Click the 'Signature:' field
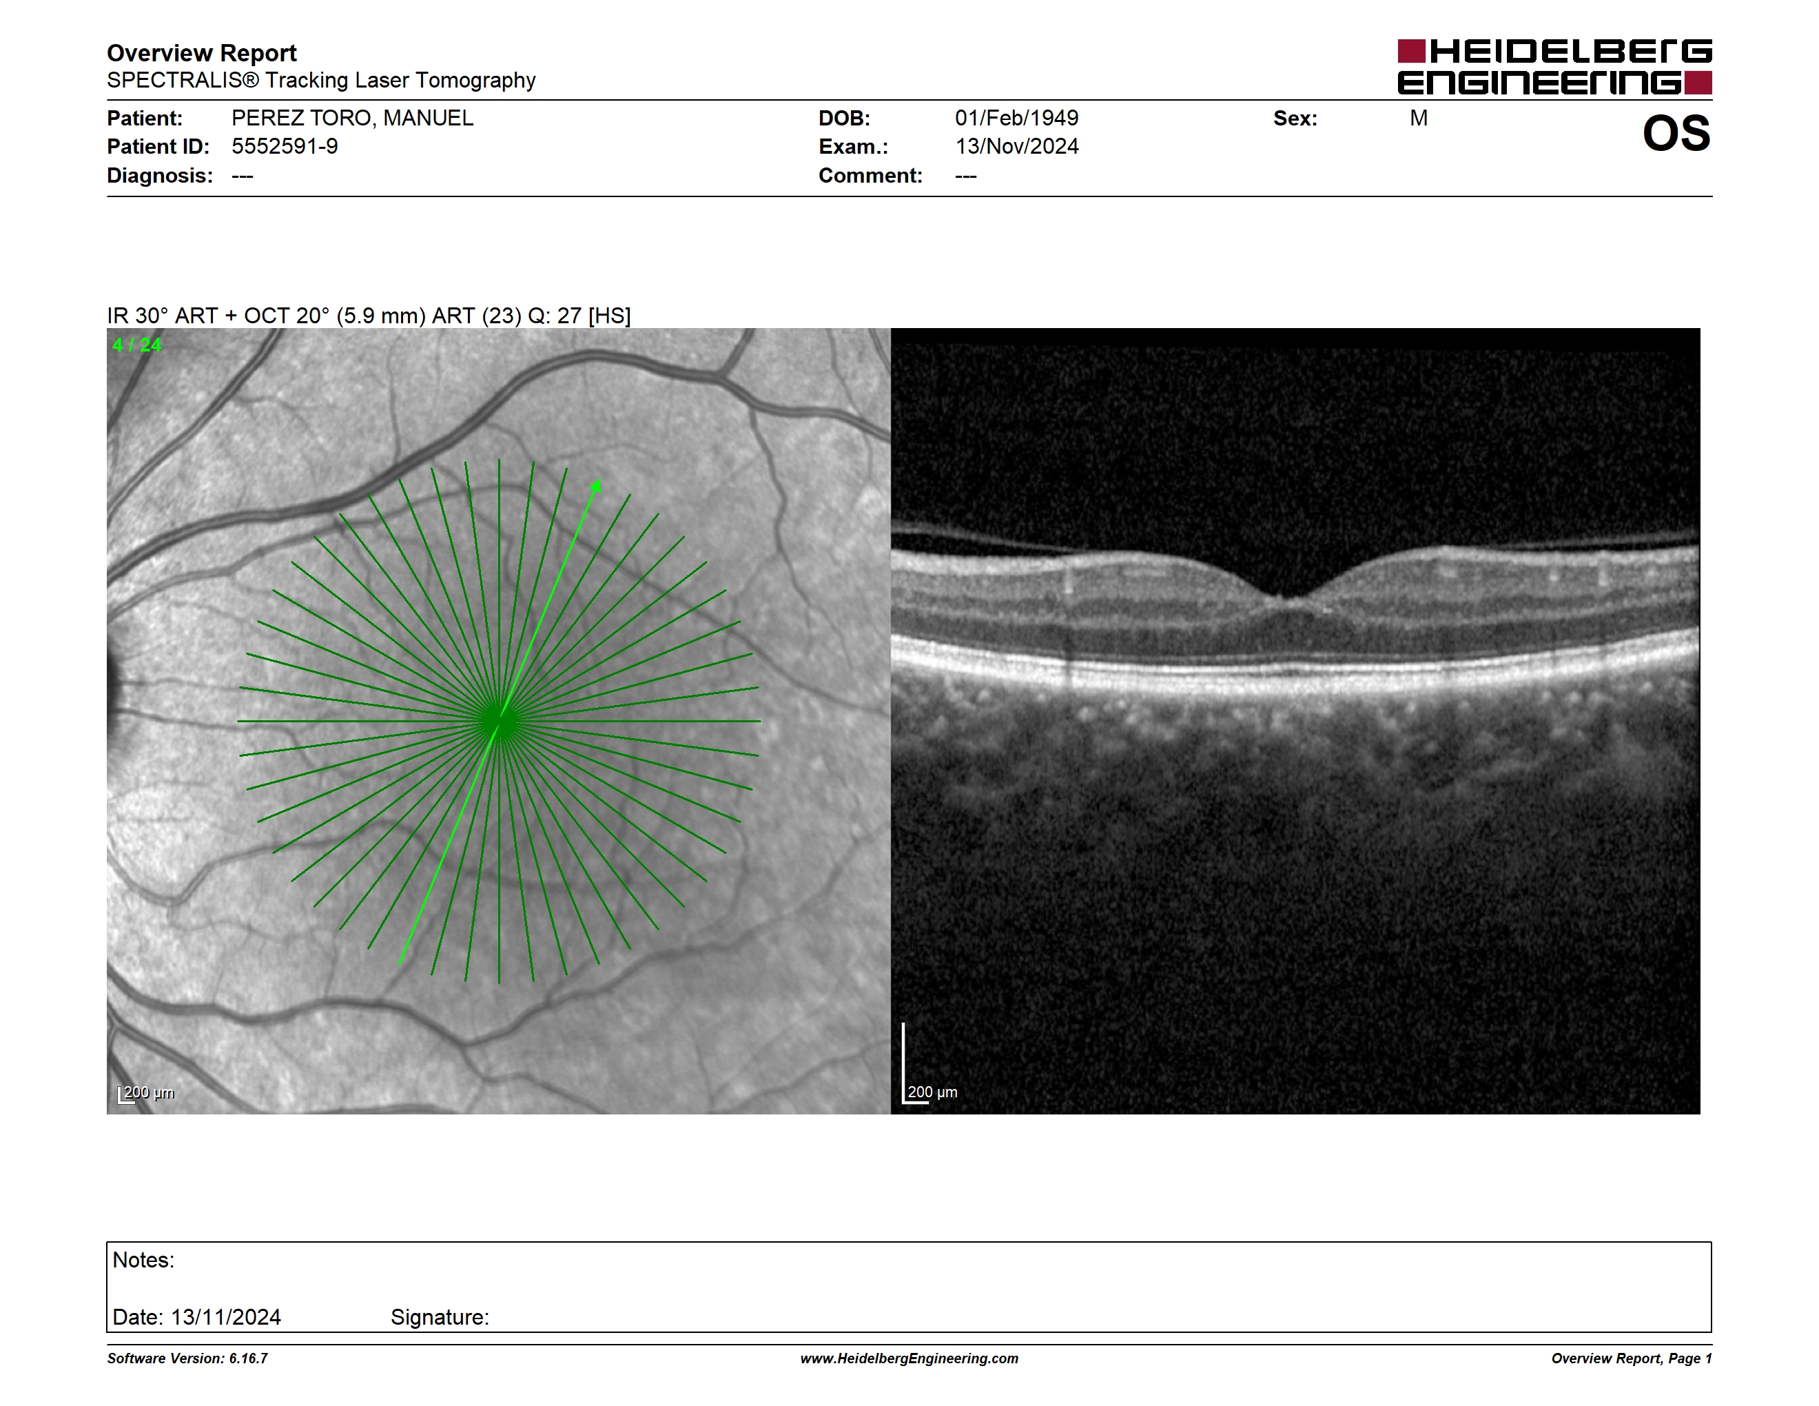The image size is (1819, 1406). (x=440, y=1317)
